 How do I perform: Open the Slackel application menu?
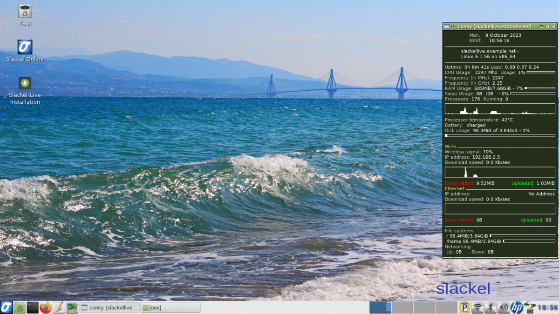(x=7, y=307)
